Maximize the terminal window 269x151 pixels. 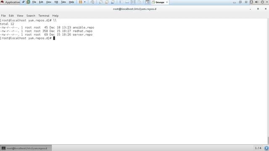click(258, 9)
